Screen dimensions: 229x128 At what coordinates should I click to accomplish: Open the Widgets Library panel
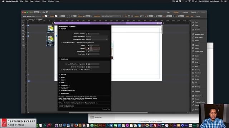pos(198,34)
